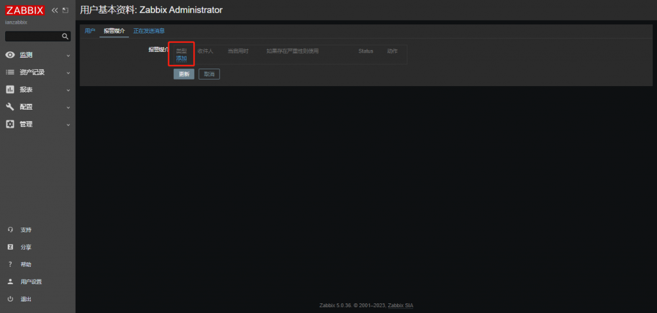Click the 分享 Z icon
This screenshot has height=313, width=657.
pos(10,247)
